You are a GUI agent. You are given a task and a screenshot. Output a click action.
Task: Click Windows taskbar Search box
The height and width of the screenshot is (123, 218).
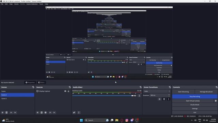tap(96, 120)
